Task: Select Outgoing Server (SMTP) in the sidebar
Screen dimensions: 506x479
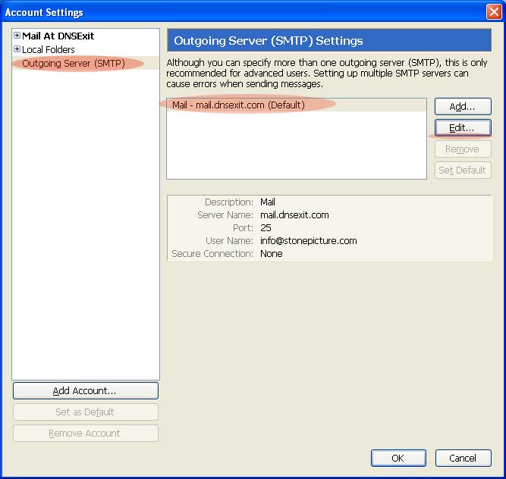Action: pos(73,64)
